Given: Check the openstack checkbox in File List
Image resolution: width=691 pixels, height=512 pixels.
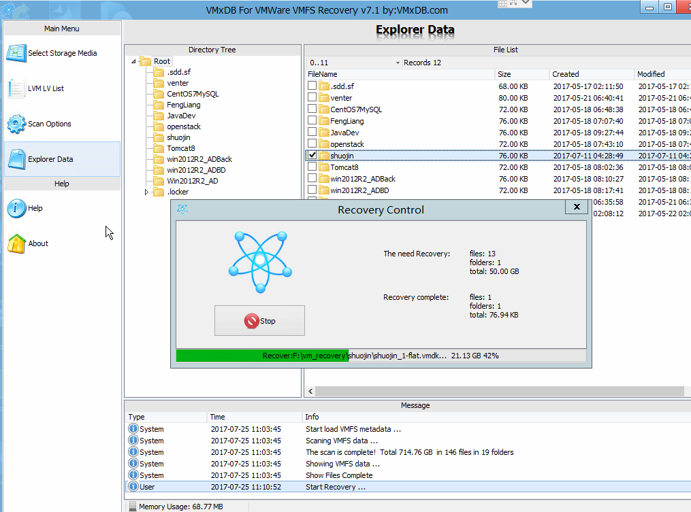Looking at the screenshot, I should (x=312, y=143).
